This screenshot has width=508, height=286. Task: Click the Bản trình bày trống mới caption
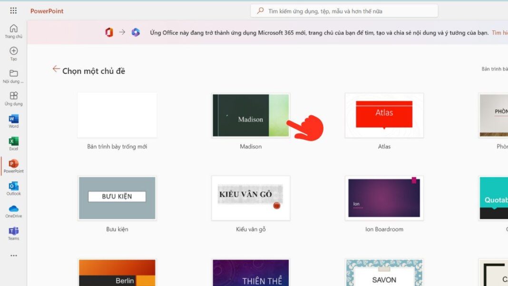click(x=117, y=147)
